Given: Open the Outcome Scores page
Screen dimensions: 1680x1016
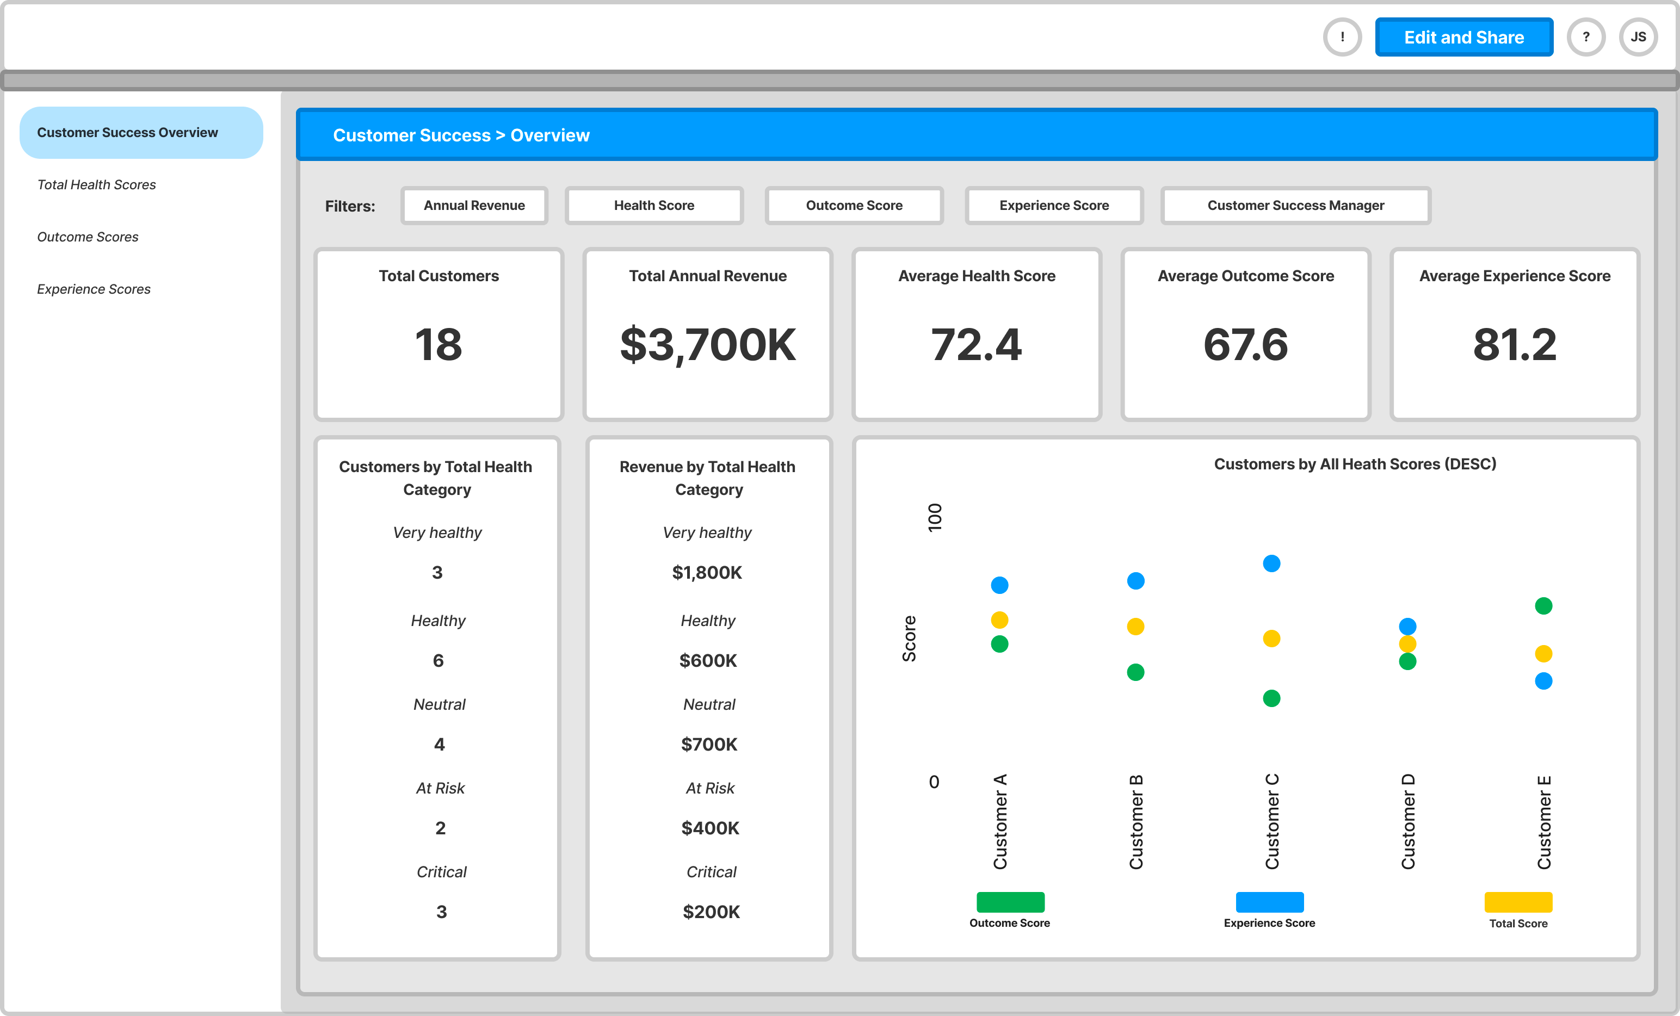Looking at the screenshot, I should coord(87,237).
